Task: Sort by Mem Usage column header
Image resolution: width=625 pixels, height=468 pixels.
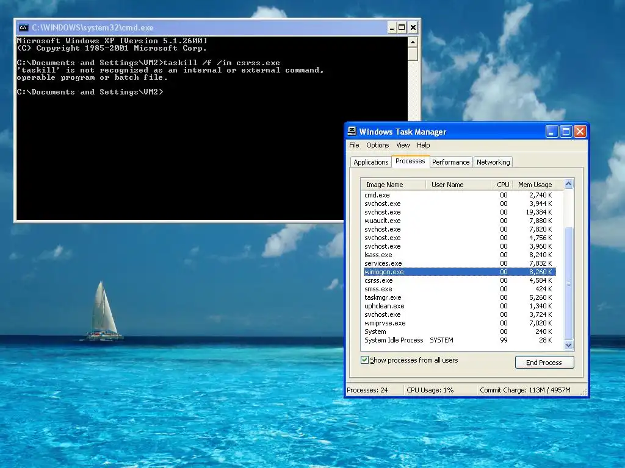Action: [x=535, y=185]
